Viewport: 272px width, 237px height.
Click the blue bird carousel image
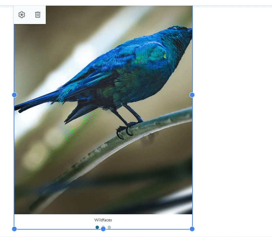[103, 110]
